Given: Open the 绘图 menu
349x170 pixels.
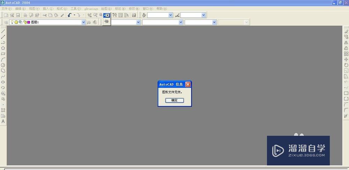Looking at the screenshot, I should 106,9.
